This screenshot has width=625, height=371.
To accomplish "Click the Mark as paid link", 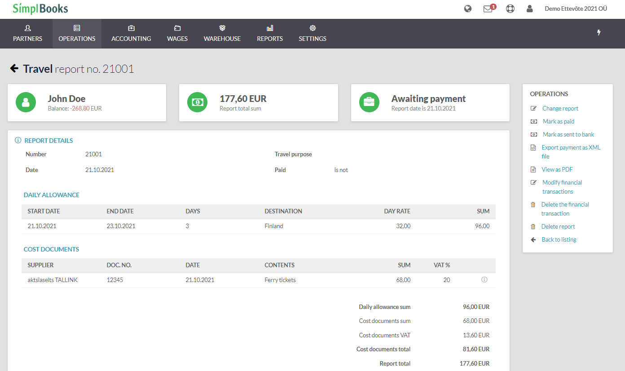I will (559, 121).
